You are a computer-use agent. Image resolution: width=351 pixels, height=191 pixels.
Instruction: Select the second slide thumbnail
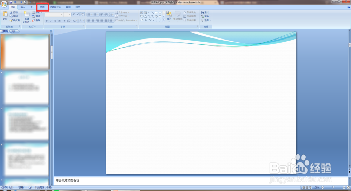tap(27, 88)
